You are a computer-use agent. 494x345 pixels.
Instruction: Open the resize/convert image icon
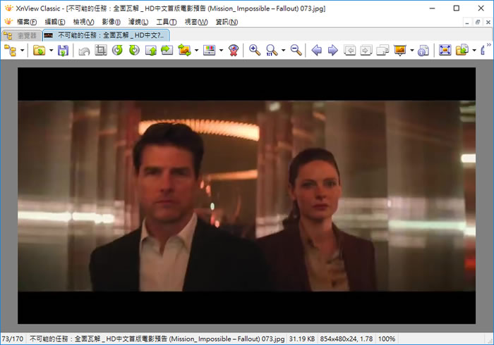click(x=184, y=50)
